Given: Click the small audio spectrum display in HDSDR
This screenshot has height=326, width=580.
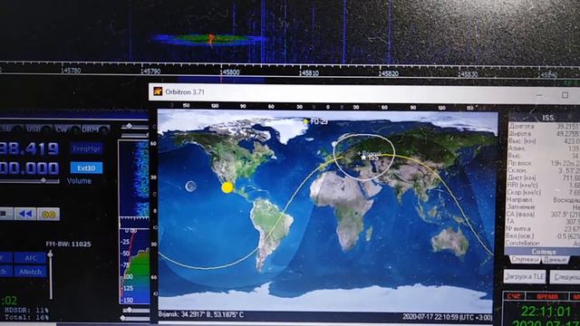Looking at the screenshot, I should click(135, 265).
